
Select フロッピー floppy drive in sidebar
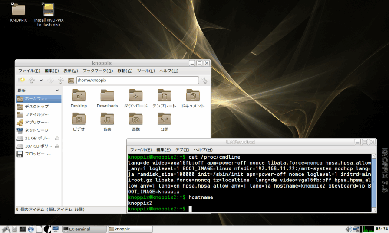39,154
